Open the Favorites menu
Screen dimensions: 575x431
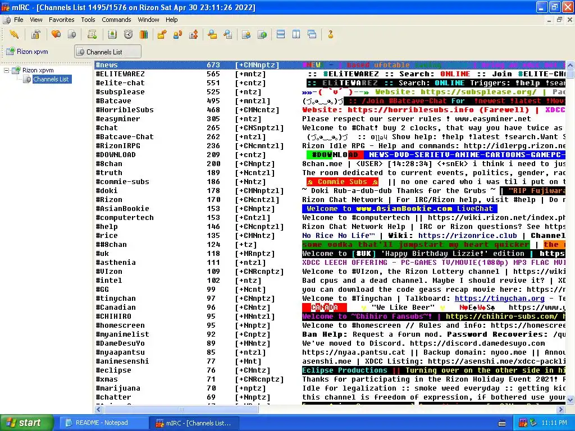click(62, 20)
